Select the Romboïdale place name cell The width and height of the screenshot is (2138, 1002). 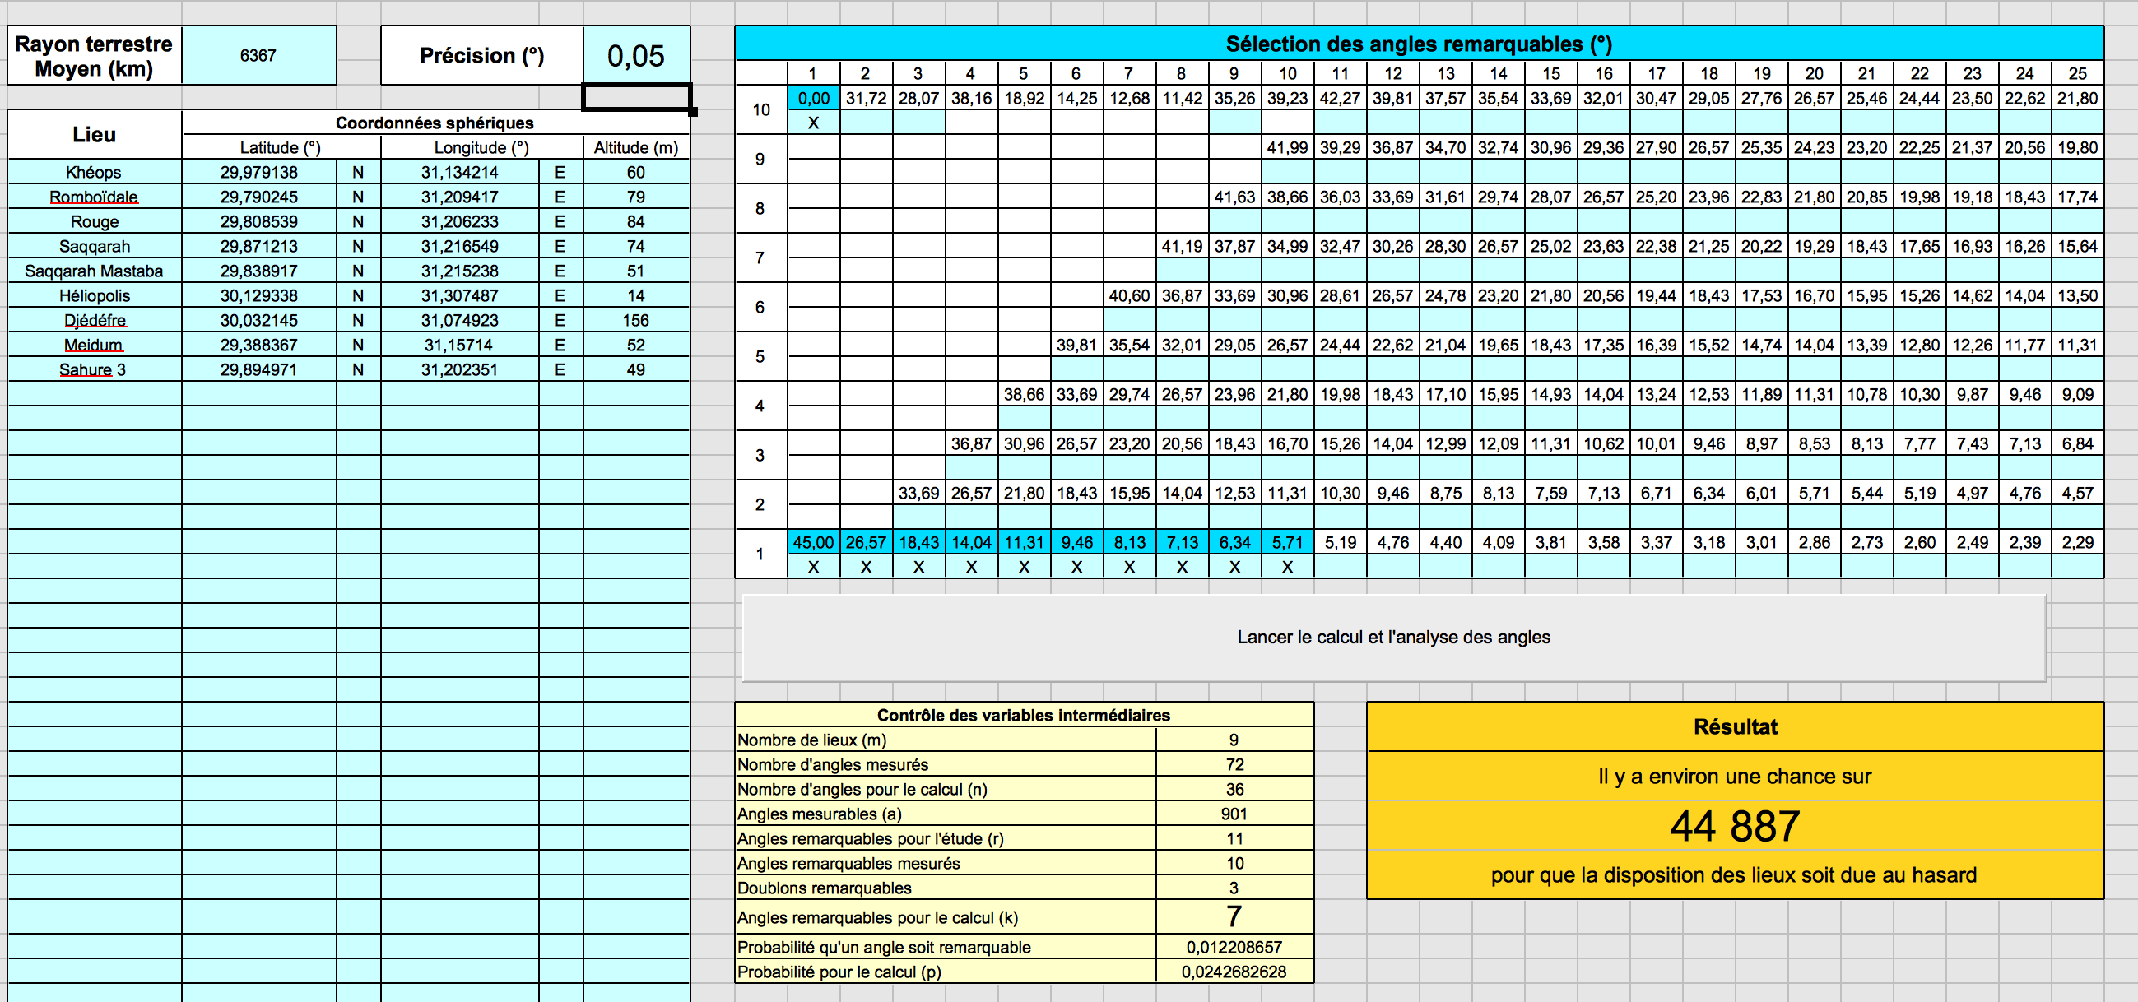(94, 197)
